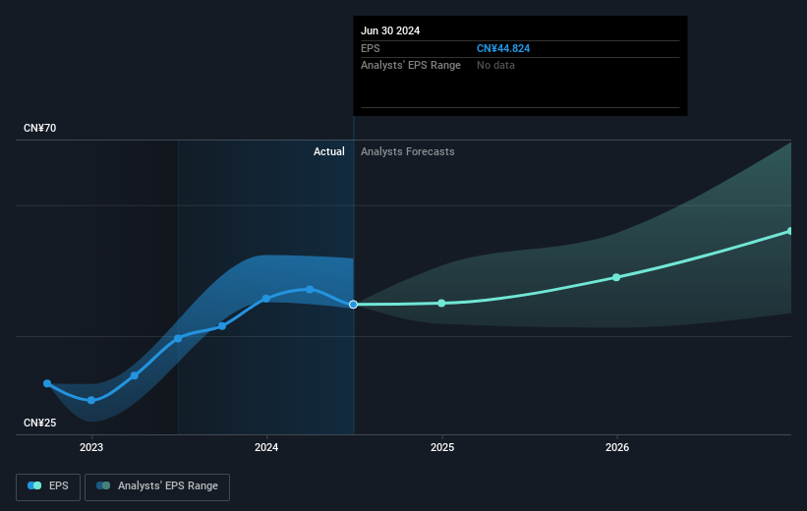Image resolution: width=807 pixels, height=511 pixels.
Task: Click the Actual section label
Action: point(329,151)
